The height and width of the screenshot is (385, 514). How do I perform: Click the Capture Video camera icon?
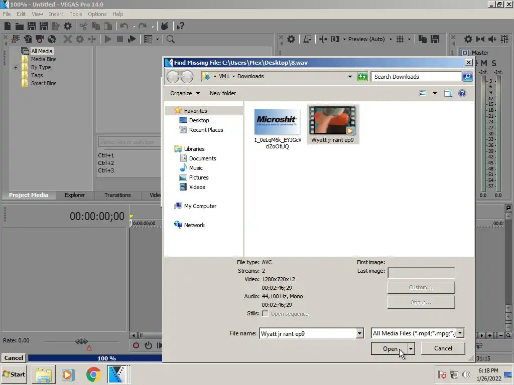[40, 39]
